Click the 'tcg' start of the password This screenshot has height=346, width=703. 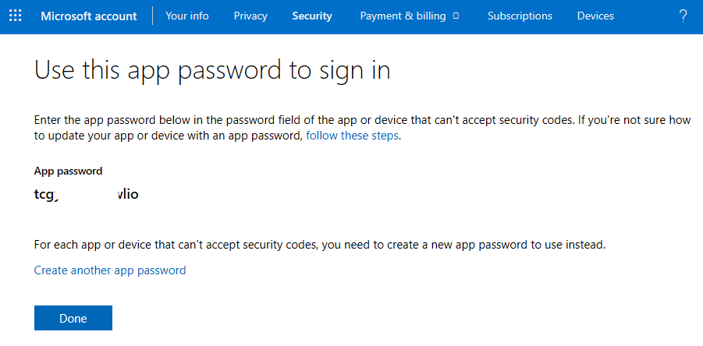point(44,194)
